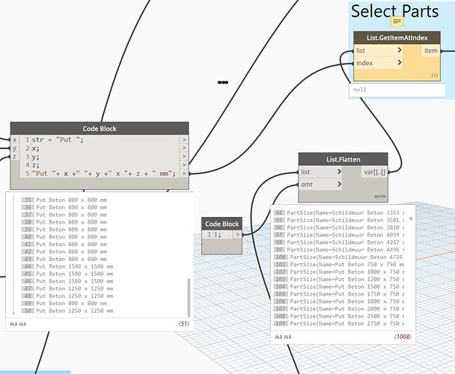Select row 49 Put Beton 800 x 800 mm
Screen dimensions: 455x374
point(64,303)
